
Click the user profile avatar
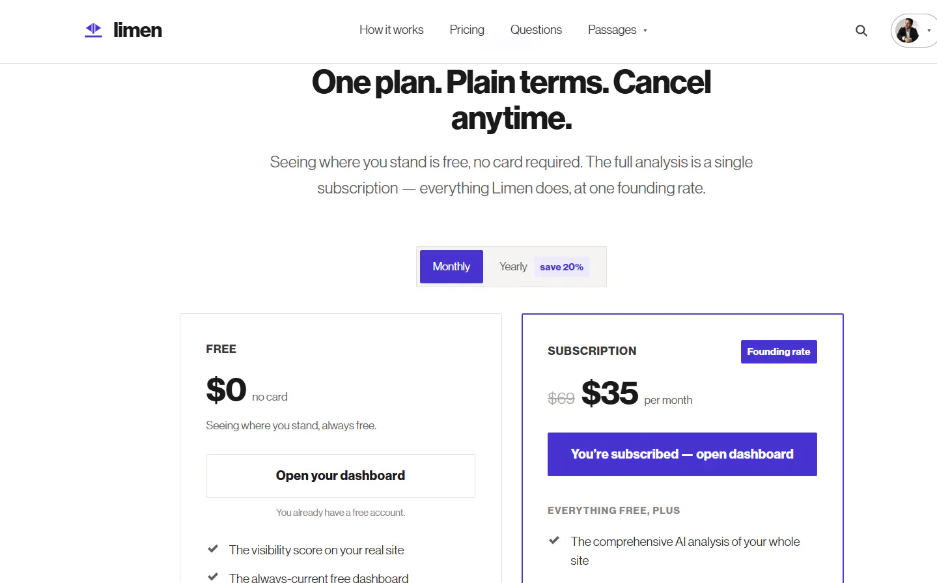coord(907,31)
